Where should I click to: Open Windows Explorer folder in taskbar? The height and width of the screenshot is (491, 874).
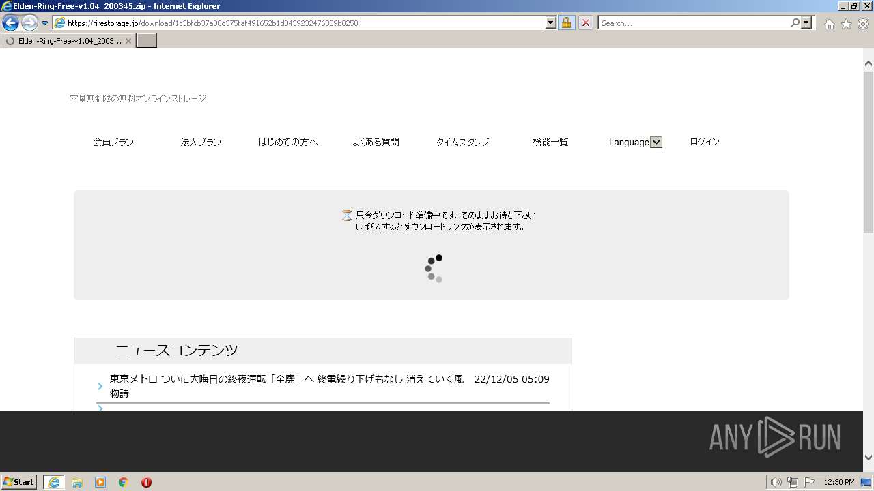coord(77,482)
